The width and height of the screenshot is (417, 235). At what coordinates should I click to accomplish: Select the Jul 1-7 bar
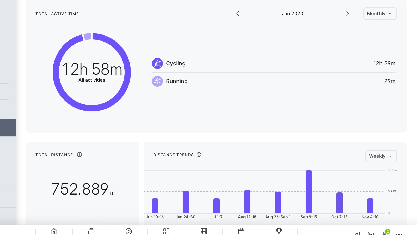tap(217, 206)
